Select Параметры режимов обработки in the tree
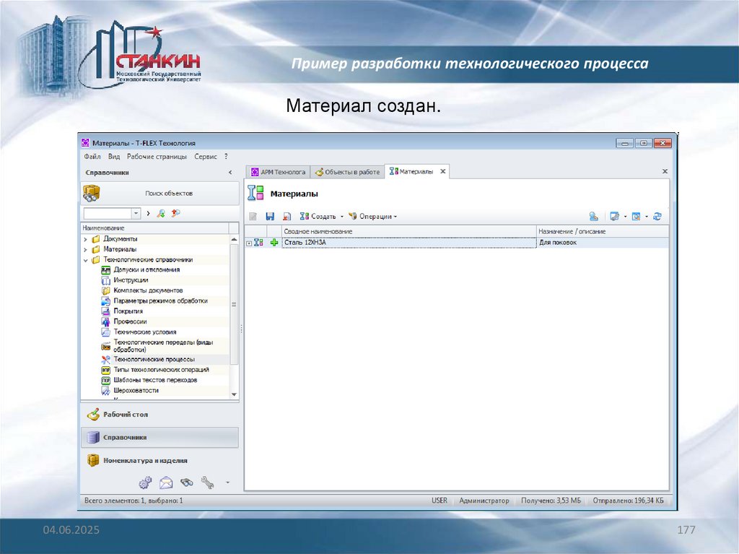This screenshot has height=554, width=739. click(161, 301)
